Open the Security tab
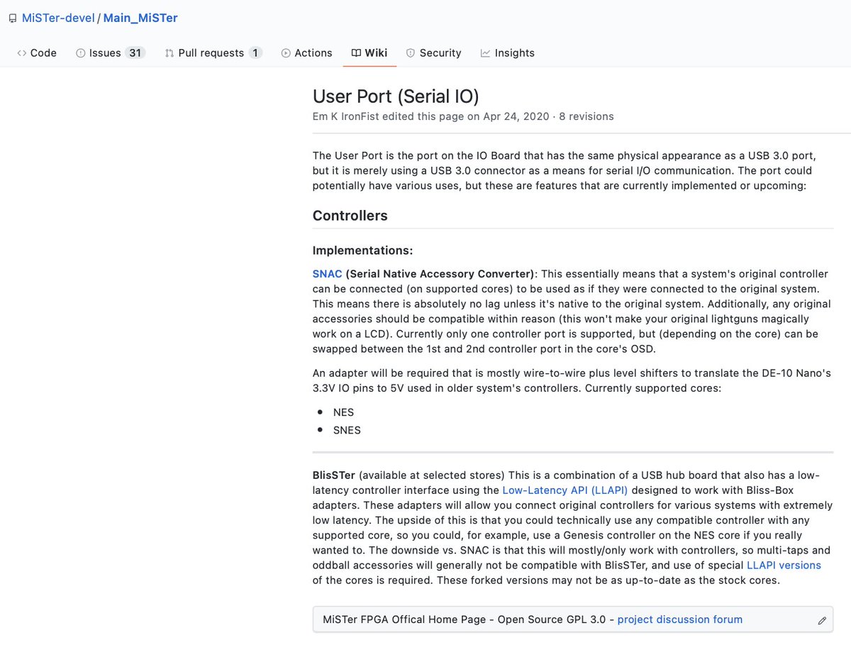Screen dimensions: 851x645 433,53
